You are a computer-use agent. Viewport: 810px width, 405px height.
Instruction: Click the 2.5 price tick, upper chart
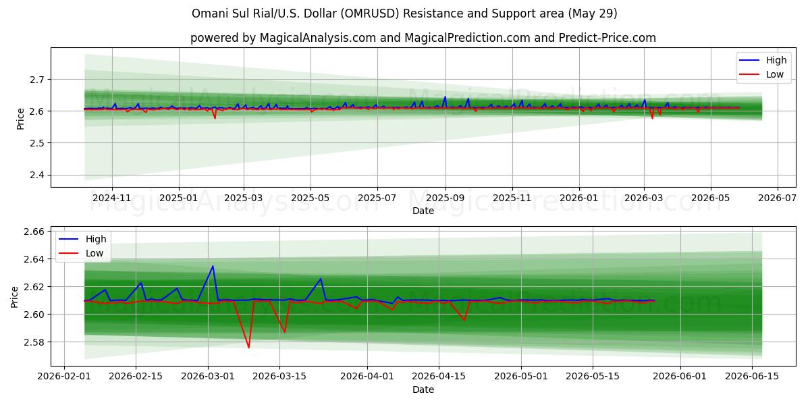point(38,143)
